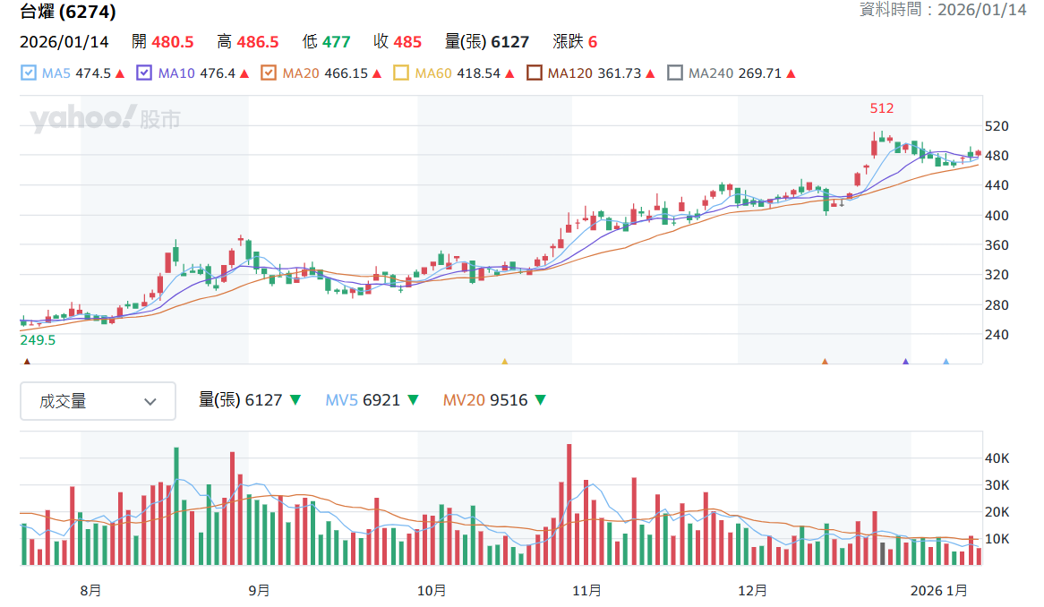The image size is (1044, 607).
Task: Click the 台燿 (6274) stock title
Action: pyautogui.click(x=68, y=12)
